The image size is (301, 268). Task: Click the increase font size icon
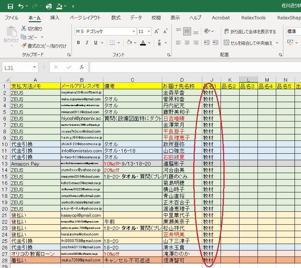[x=157, y=32]
